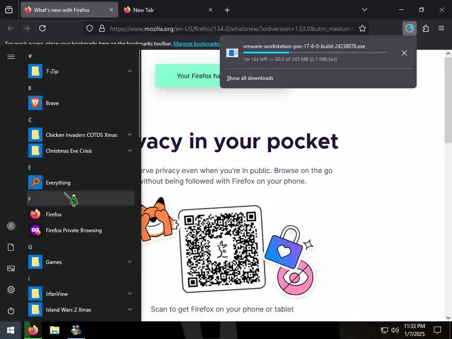
Task: Open the Firefox application menu
Action: [x=441, y=28]
